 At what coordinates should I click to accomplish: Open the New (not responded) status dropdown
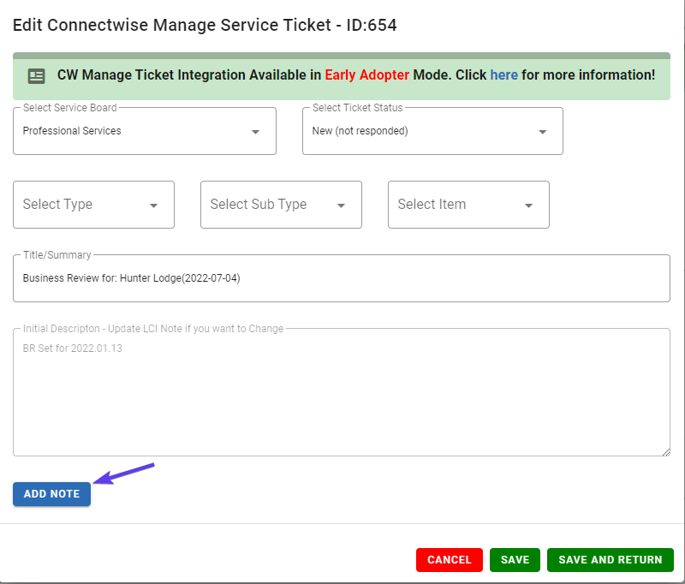(x=432, y=131)
